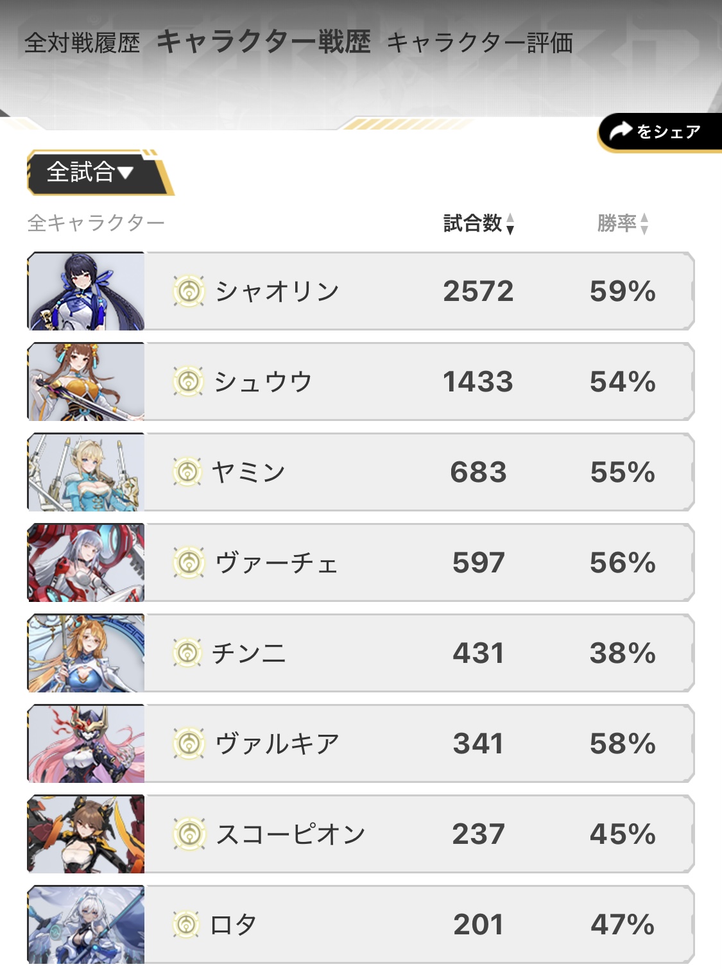Select the ロタ row showing 201 matches
Viewport: 722px width, 969px height.
(417, 925)
